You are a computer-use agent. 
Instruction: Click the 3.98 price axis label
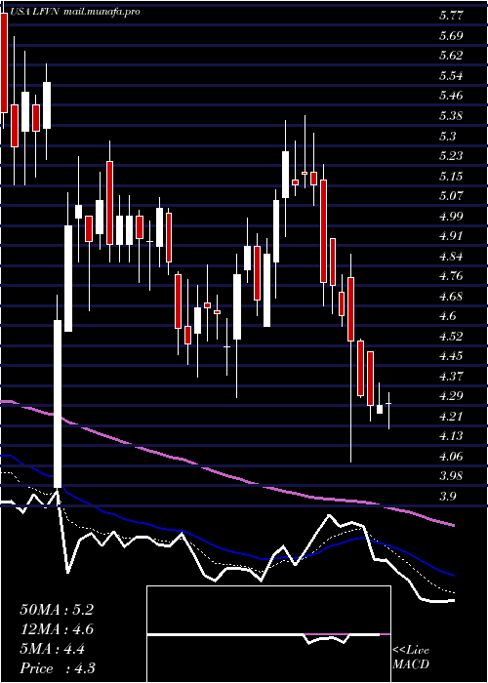[x=451, y=476]
